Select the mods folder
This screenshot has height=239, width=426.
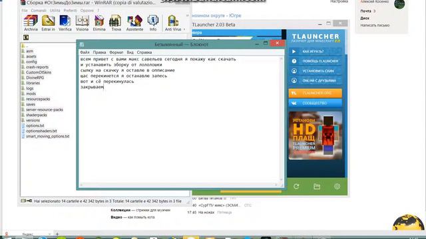31,94
